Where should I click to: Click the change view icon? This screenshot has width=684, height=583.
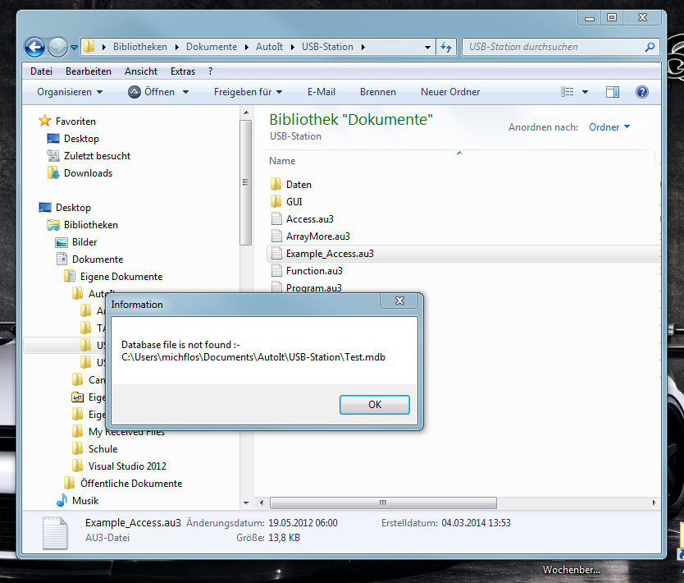[568, 92]
